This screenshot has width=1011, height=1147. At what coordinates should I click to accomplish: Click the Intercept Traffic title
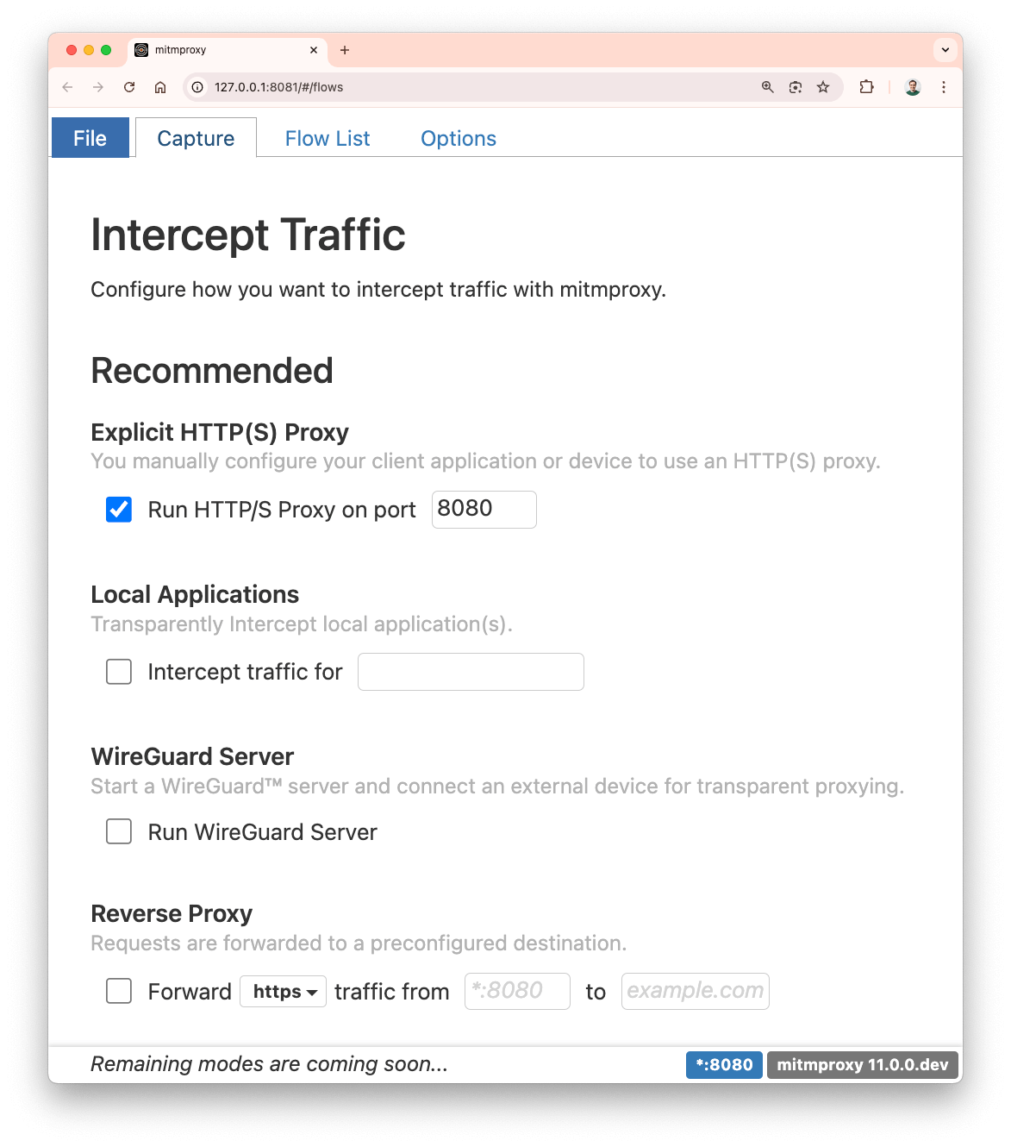point(248,235)
